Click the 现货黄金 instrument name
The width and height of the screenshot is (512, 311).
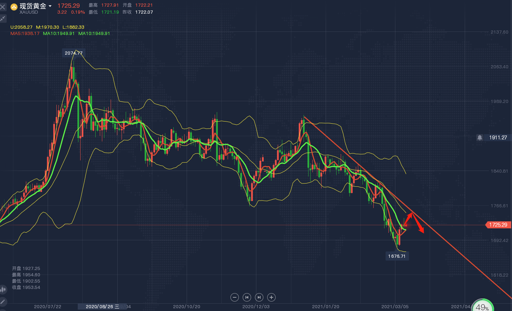[x=33, y=6]
